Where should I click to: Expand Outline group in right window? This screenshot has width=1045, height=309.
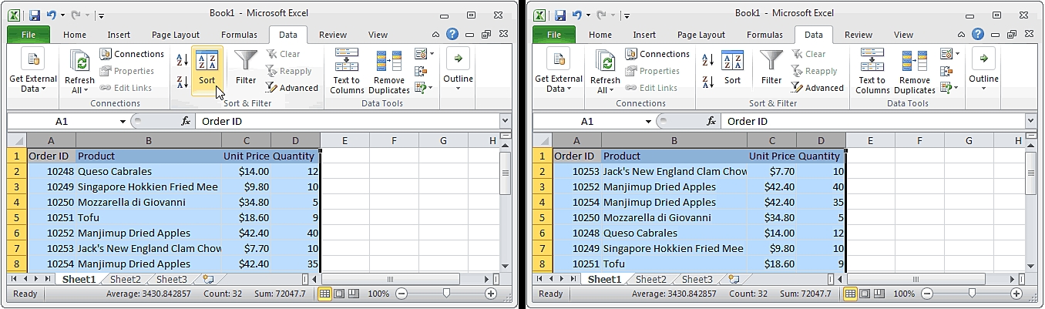tap(983, 71)
